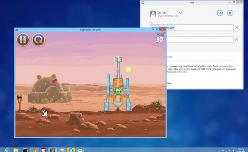The height and width of the screenshot is (152, 248).
Task: Open File Explorer from the taskbar
Action: [x=16, y=150]
